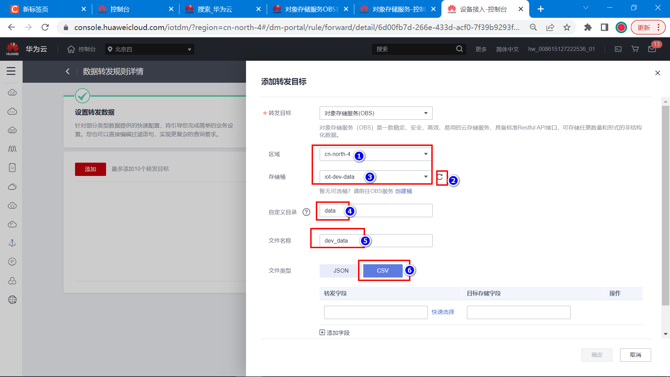Open the messages mail icon with badge

click(652, 49)
